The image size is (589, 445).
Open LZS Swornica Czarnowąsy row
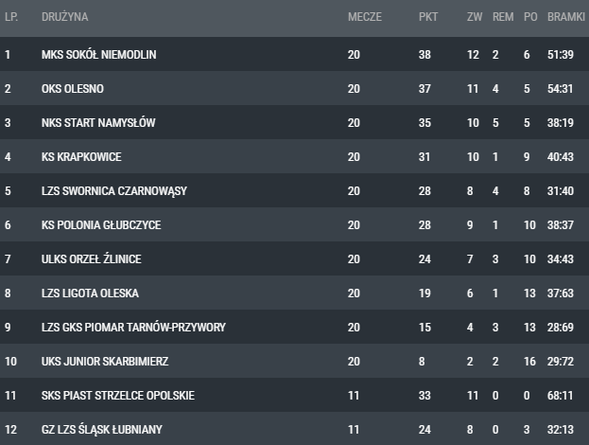(x=295, y=190)
